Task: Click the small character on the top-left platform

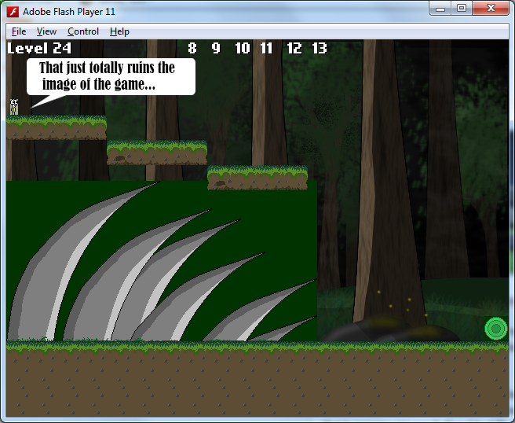Action: click(13, 108)
